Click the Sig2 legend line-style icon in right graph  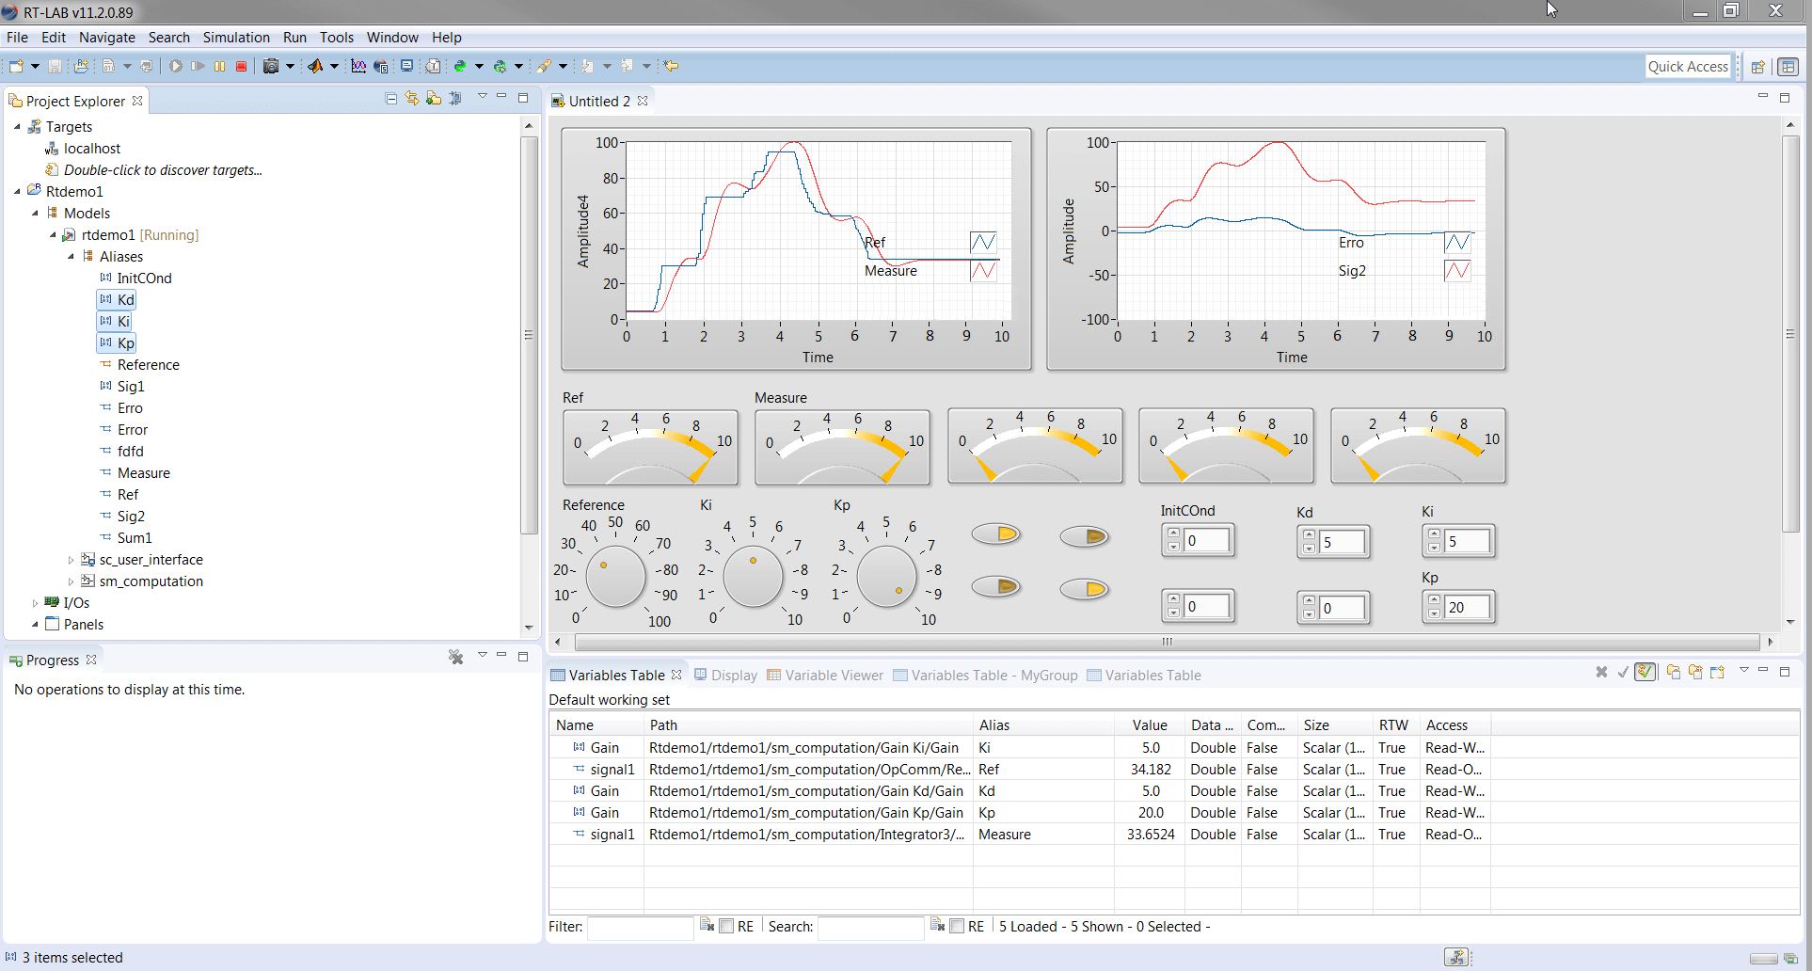point(1457,271)
